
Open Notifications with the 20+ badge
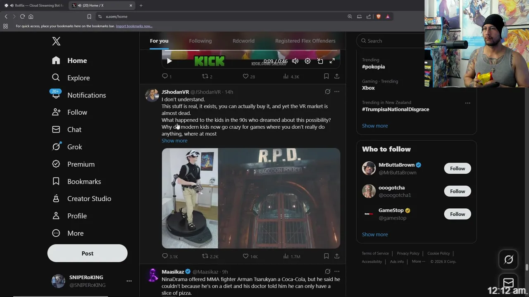(79, 95)
